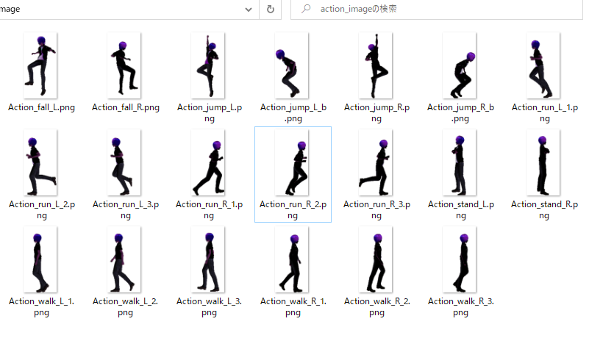The width and height of the screenshot is (589, 338).
Task: Click the file name label Action_run_L_3.png
Action: [126, 210]
